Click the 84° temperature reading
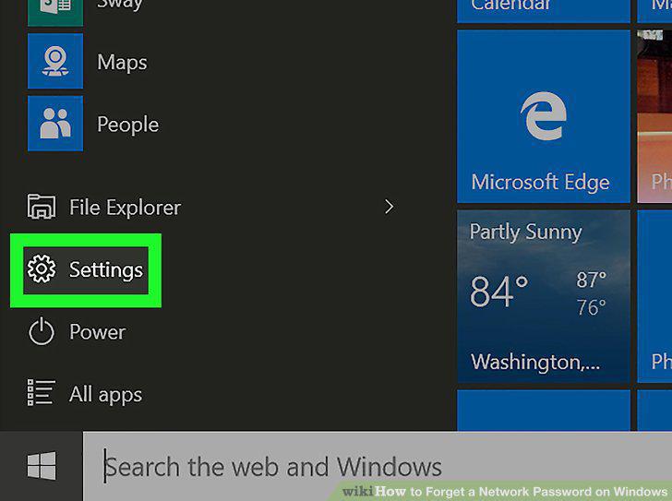The width and height of the screenshot is (672, 501). coord(498,292)
